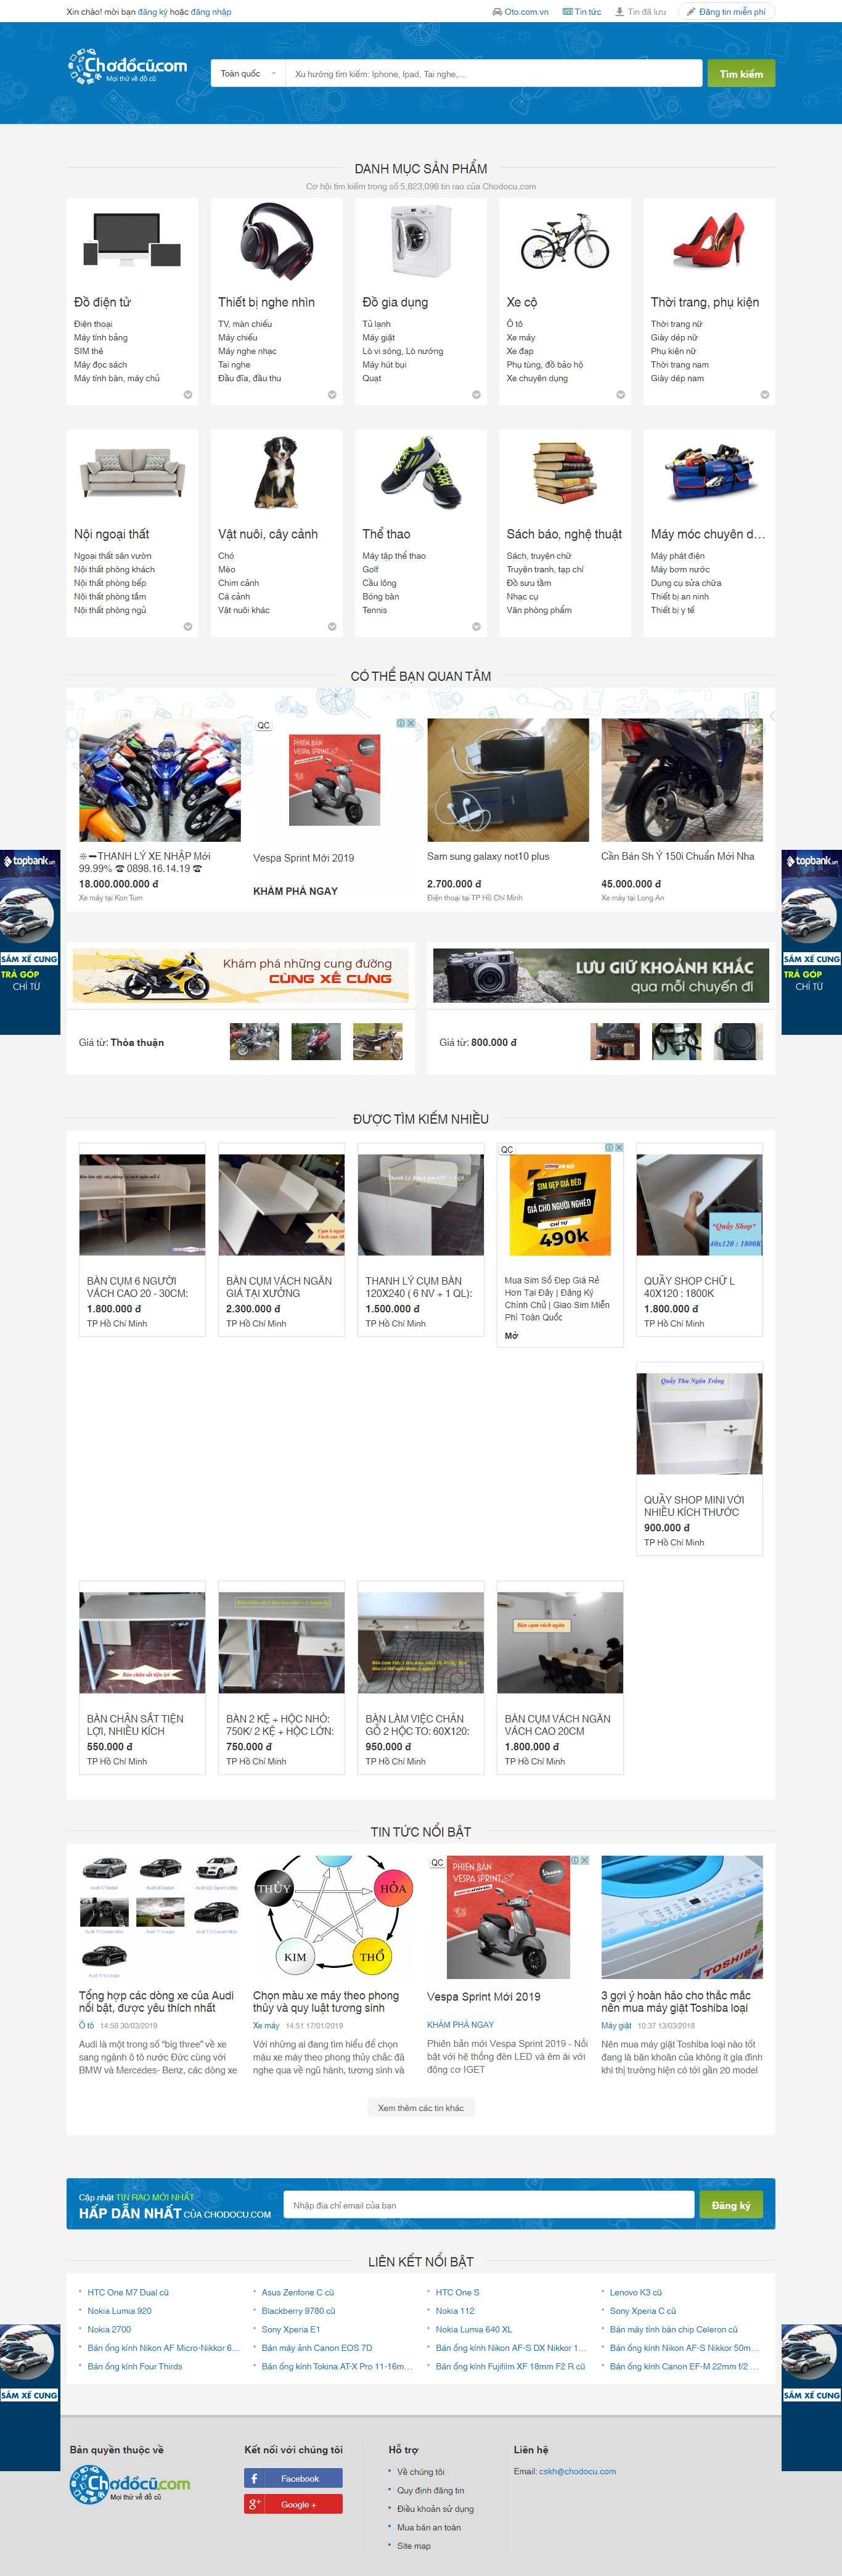Close the Sim số đẹp ad
This screenshot has width=842, height=2576.
click(619, 1148)
